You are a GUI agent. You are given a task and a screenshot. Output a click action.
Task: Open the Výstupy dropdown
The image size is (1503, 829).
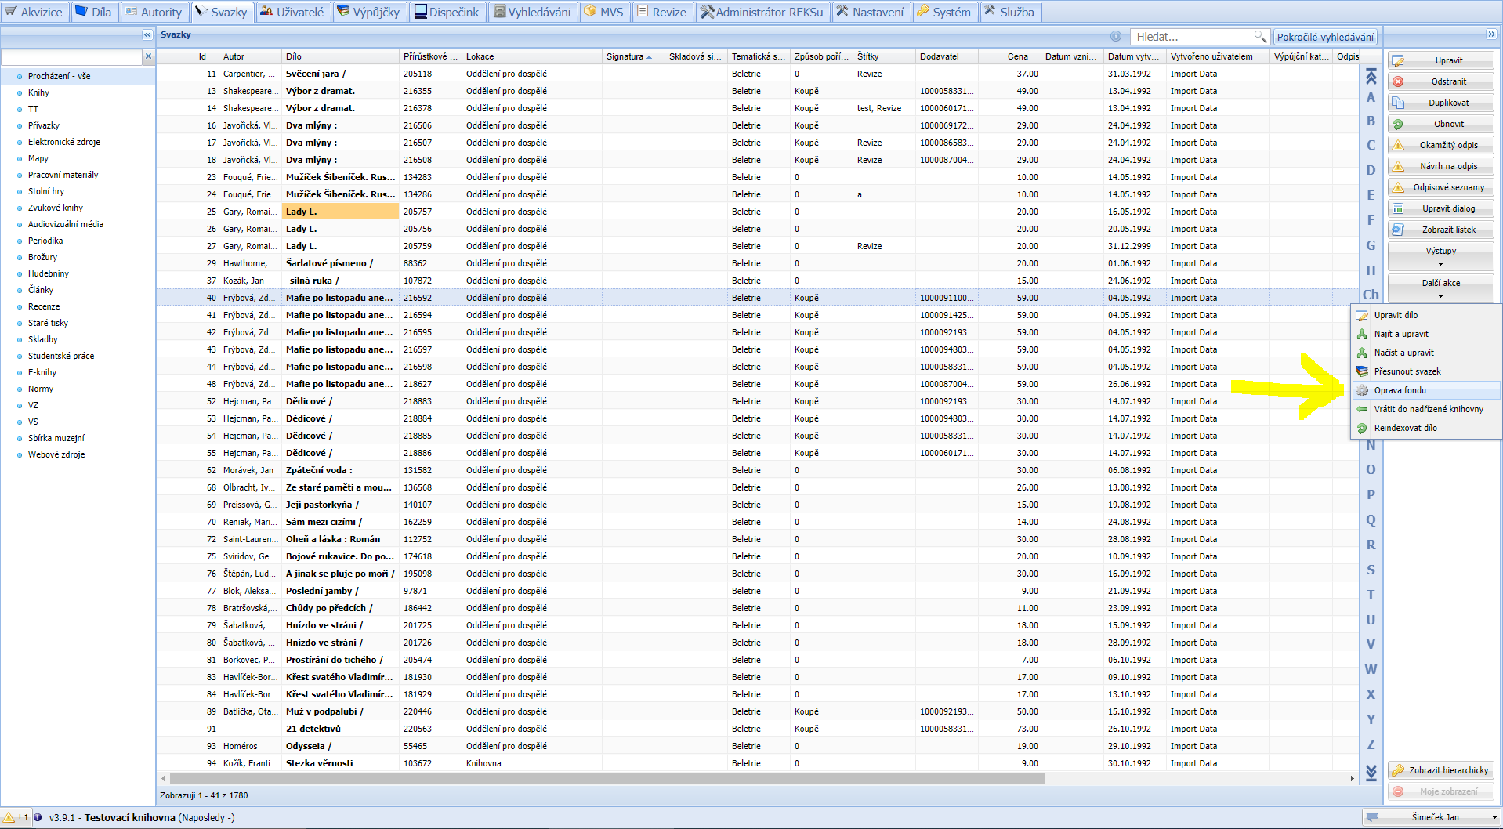1440,255
